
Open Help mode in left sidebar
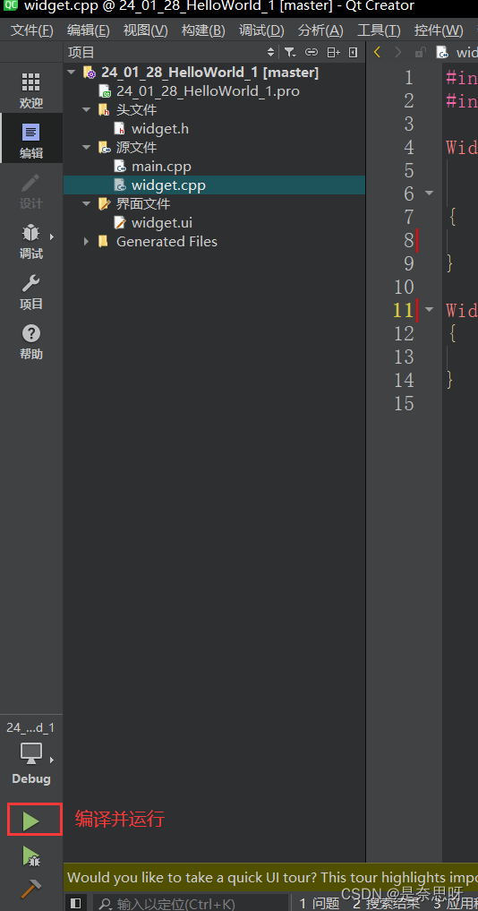click(30, 342)
